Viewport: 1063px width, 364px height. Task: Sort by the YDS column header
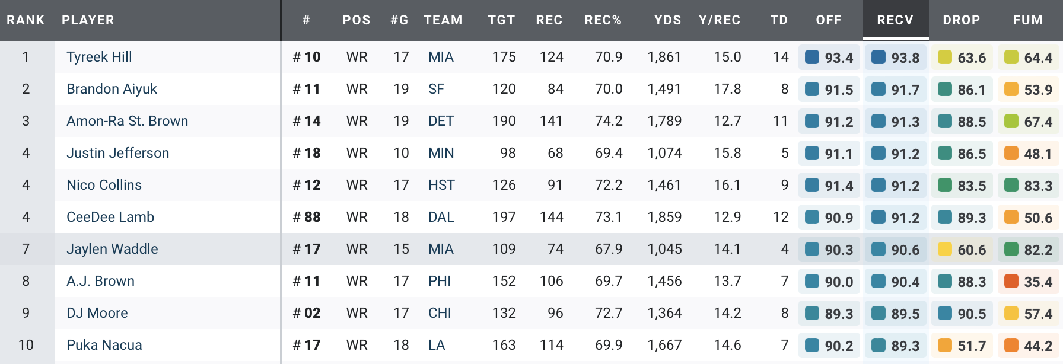click(x=667, y=20)
